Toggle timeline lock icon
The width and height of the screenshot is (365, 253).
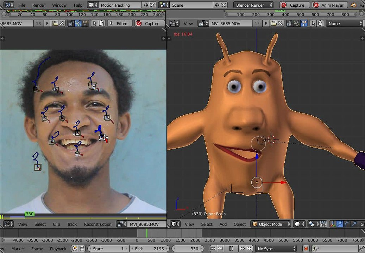coord(82,248)
